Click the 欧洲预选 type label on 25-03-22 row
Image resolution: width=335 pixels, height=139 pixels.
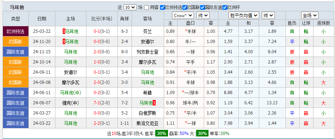[16, 31]
